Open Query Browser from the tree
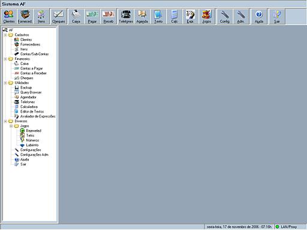Screen dimensions: 307x230 click(31, 92)
